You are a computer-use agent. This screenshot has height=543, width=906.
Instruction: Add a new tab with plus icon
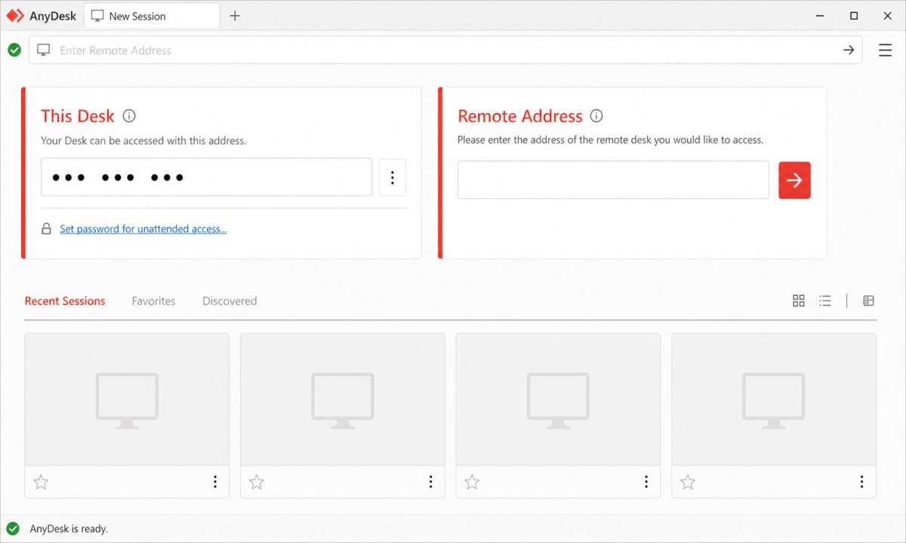(x=235, y=16)
